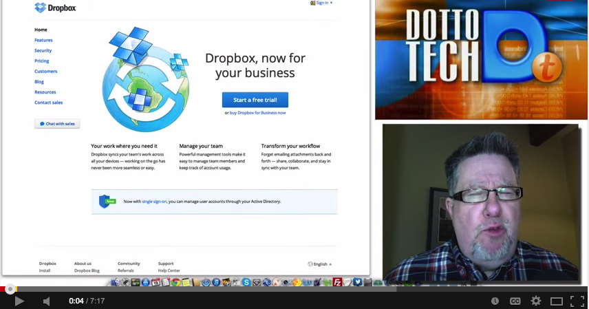The width and height of the screenshot is (589, 309).
Task: Open Finder in the dock
Action: pyautogui.click(x=116, y=282)
